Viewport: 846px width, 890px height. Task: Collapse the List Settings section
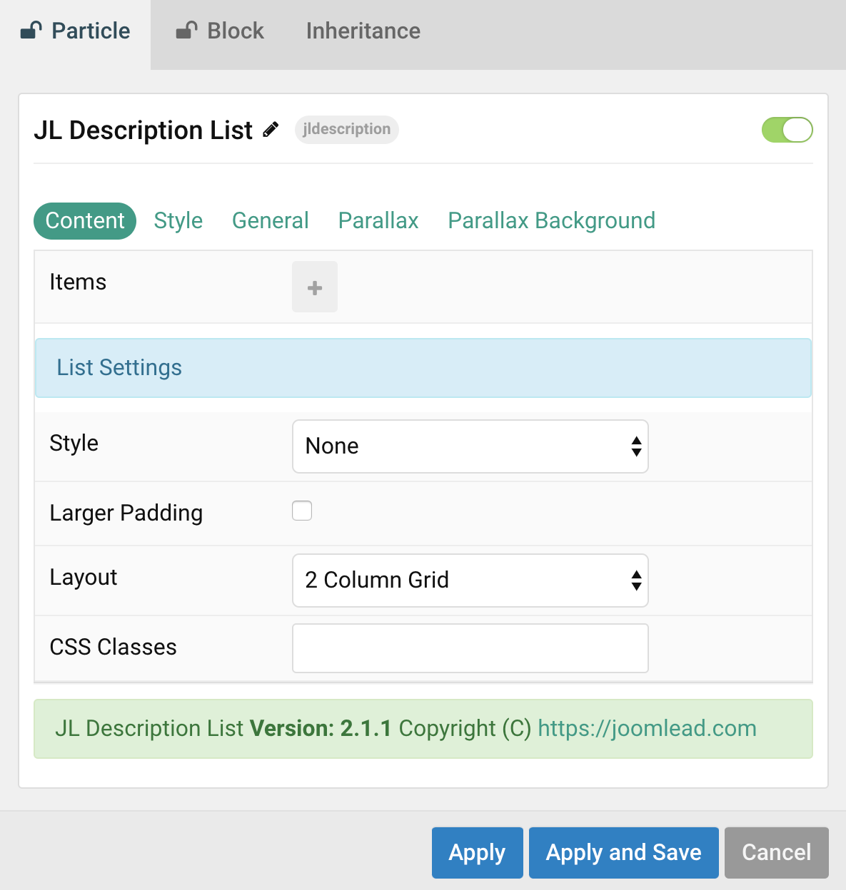pos(119,367)
